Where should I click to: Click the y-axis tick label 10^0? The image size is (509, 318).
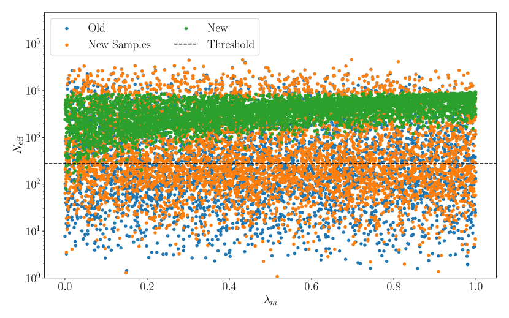tap(33, 278)
